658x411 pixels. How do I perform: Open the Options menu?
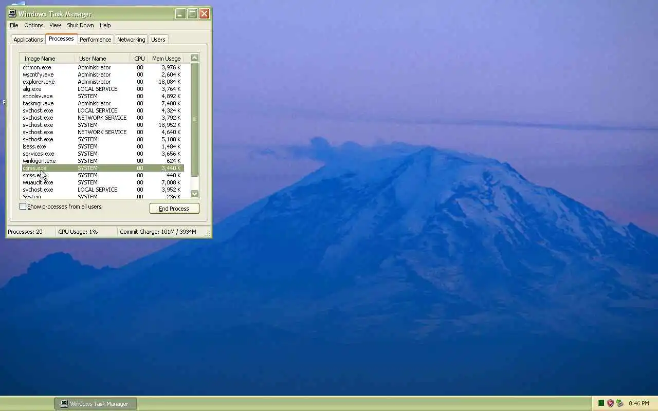click(x=34, y=25)
